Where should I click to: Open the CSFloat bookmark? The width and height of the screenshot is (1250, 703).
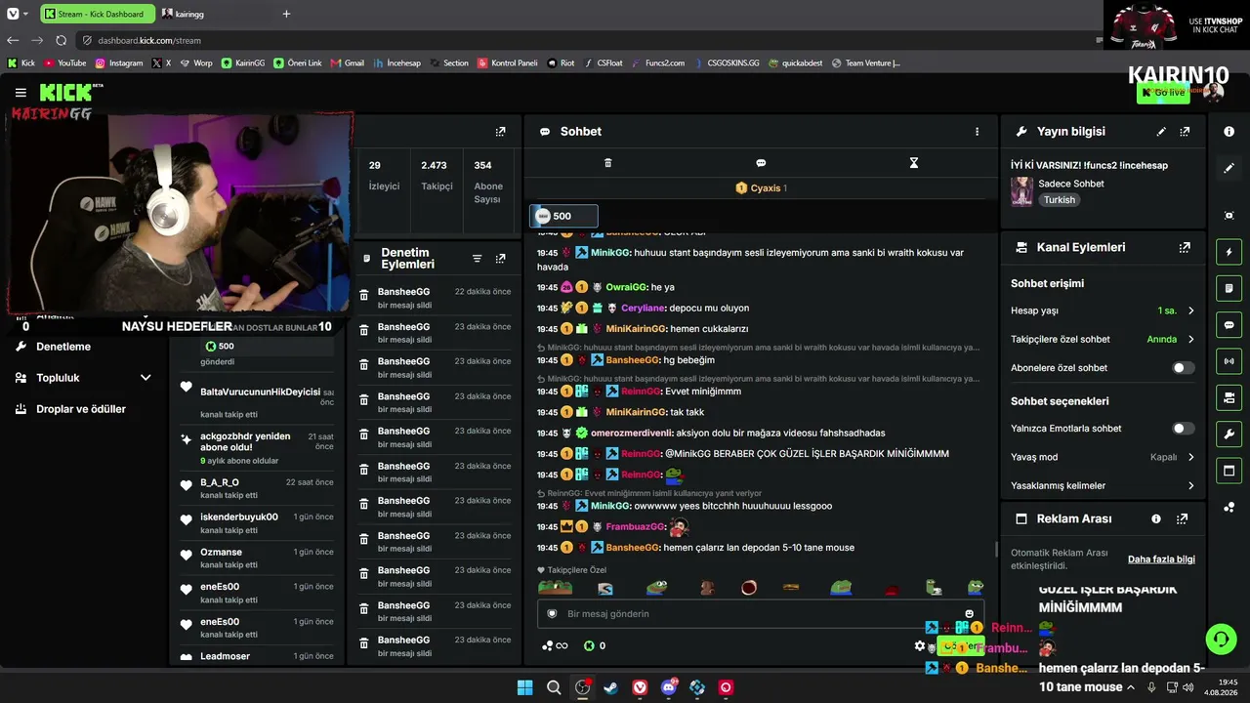coord(604,63)
